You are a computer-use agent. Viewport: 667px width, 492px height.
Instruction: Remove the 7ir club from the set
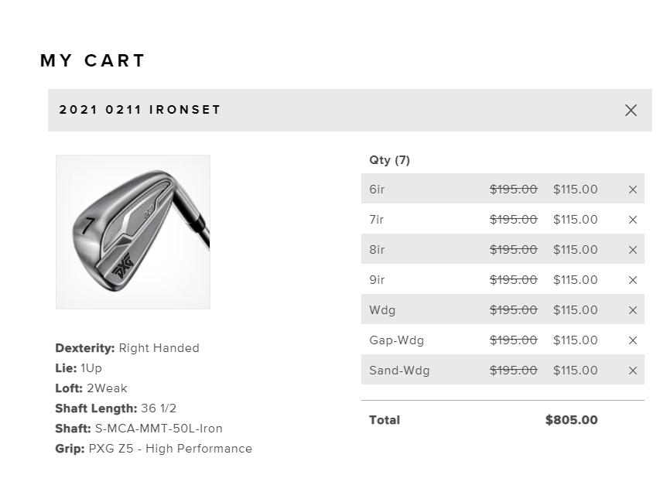point(632,220)
